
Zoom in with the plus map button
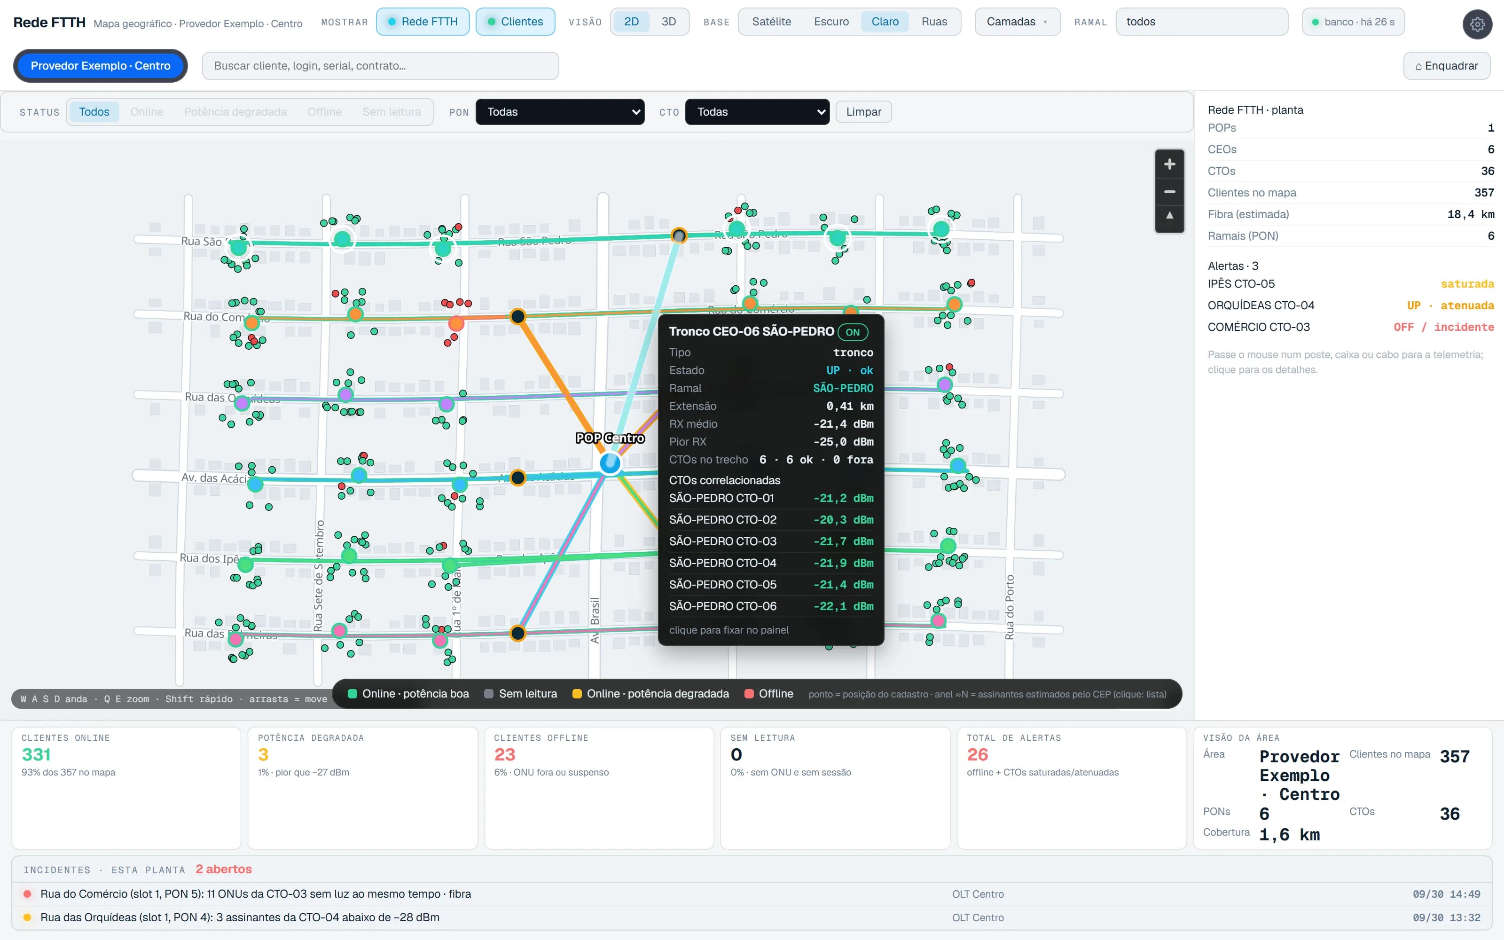coord(1169,164)
